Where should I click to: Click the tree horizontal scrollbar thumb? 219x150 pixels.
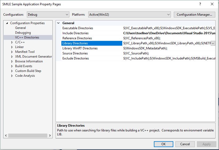pos(28,135)
